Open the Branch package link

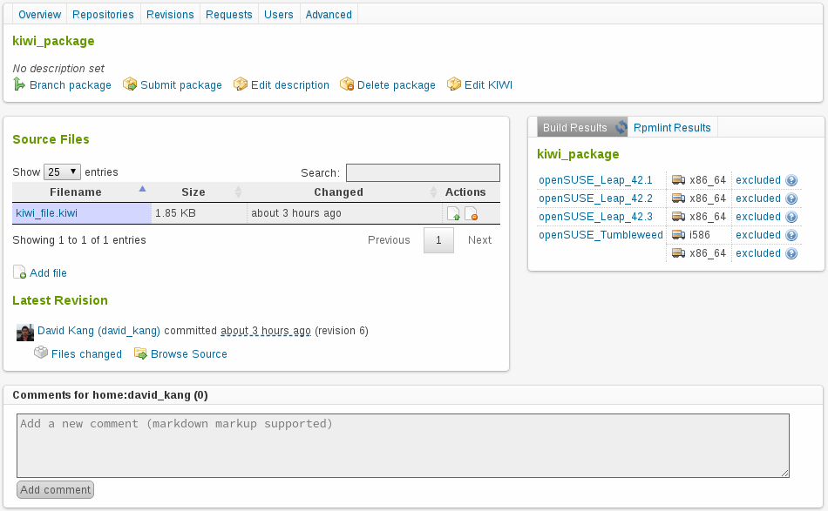click(70, 85)
